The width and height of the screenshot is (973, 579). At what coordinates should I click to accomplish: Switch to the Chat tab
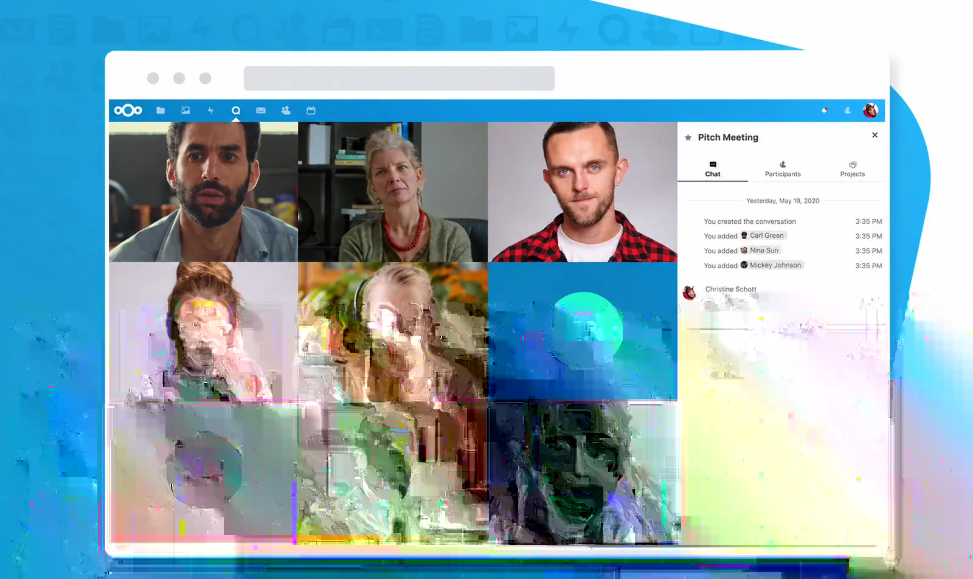pyautogui.click(x=713, y=170)
